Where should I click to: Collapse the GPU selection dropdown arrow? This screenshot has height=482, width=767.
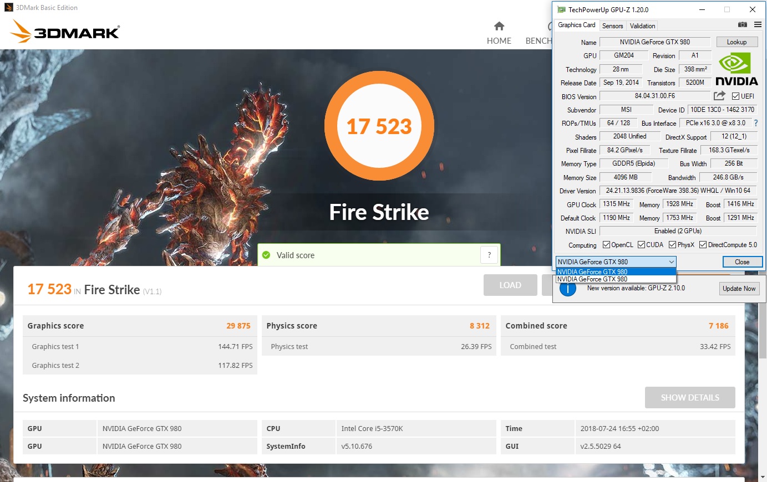click(x=671, y=262)
